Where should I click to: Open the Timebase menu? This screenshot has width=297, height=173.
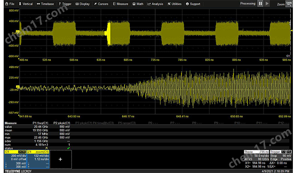pos(45,4)
